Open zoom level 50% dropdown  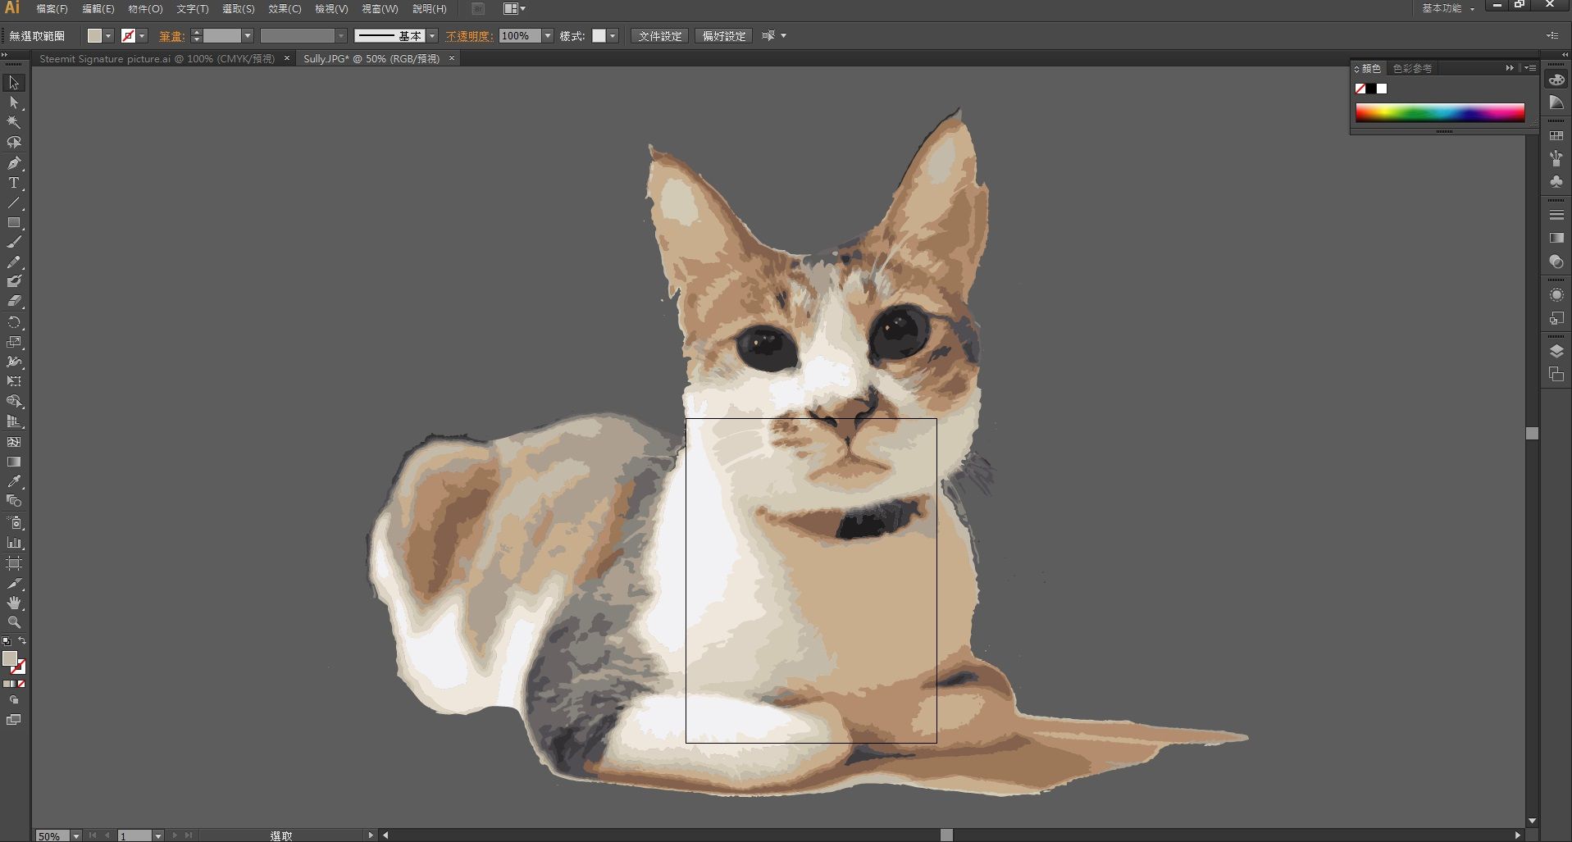tap(76, 835)
